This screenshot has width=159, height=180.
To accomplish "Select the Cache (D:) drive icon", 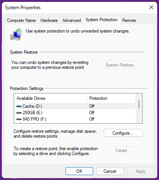I will click(19, 106).
